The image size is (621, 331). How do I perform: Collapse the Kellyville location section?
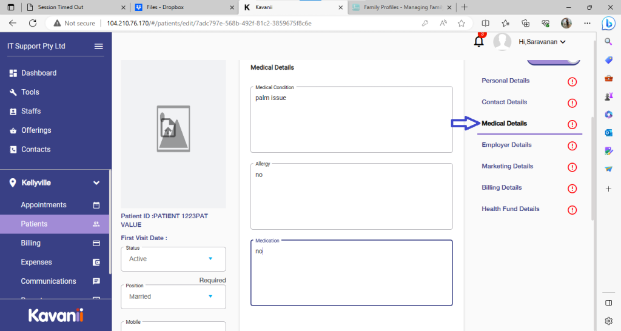(x=96, y=182)
